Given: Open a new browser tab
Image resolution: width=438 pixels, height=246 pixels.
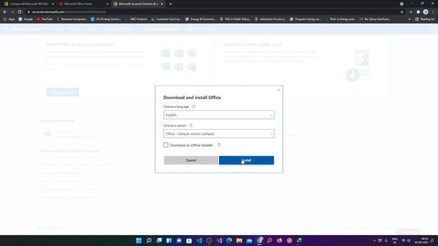Looking at the screenshot, I should pos(170,4).
